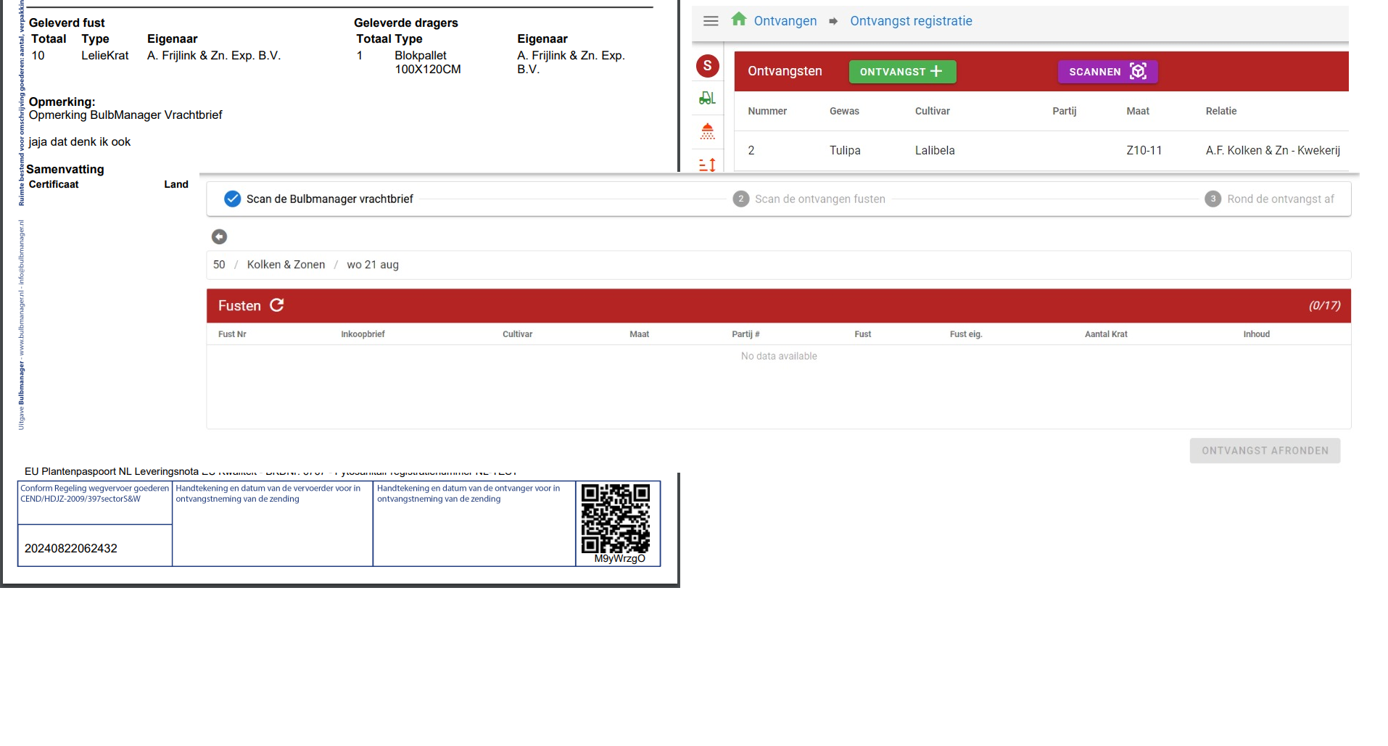The image size is (1388, 746).
Task: Open Ontvangst registratie breadcrumb link
Action: (910, 21)
